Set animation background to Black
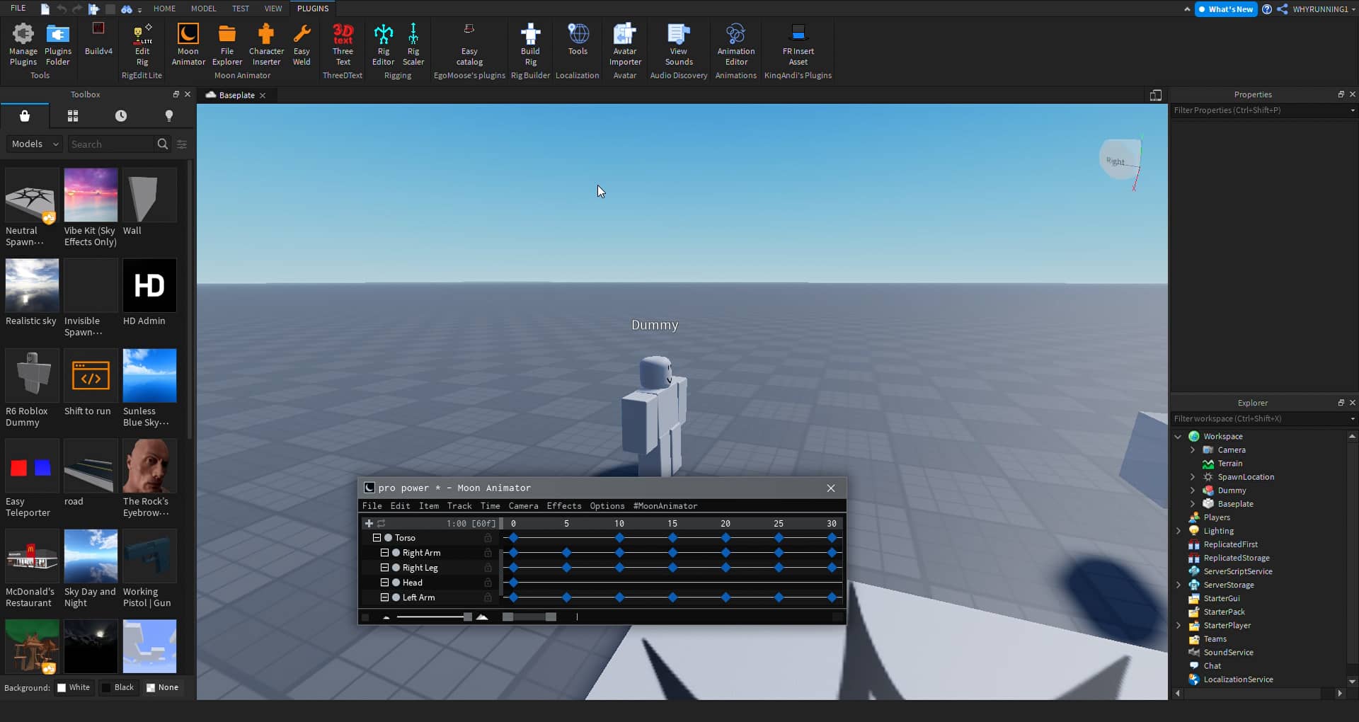This screenshot has height=722, width=1359. click(119, 687)
